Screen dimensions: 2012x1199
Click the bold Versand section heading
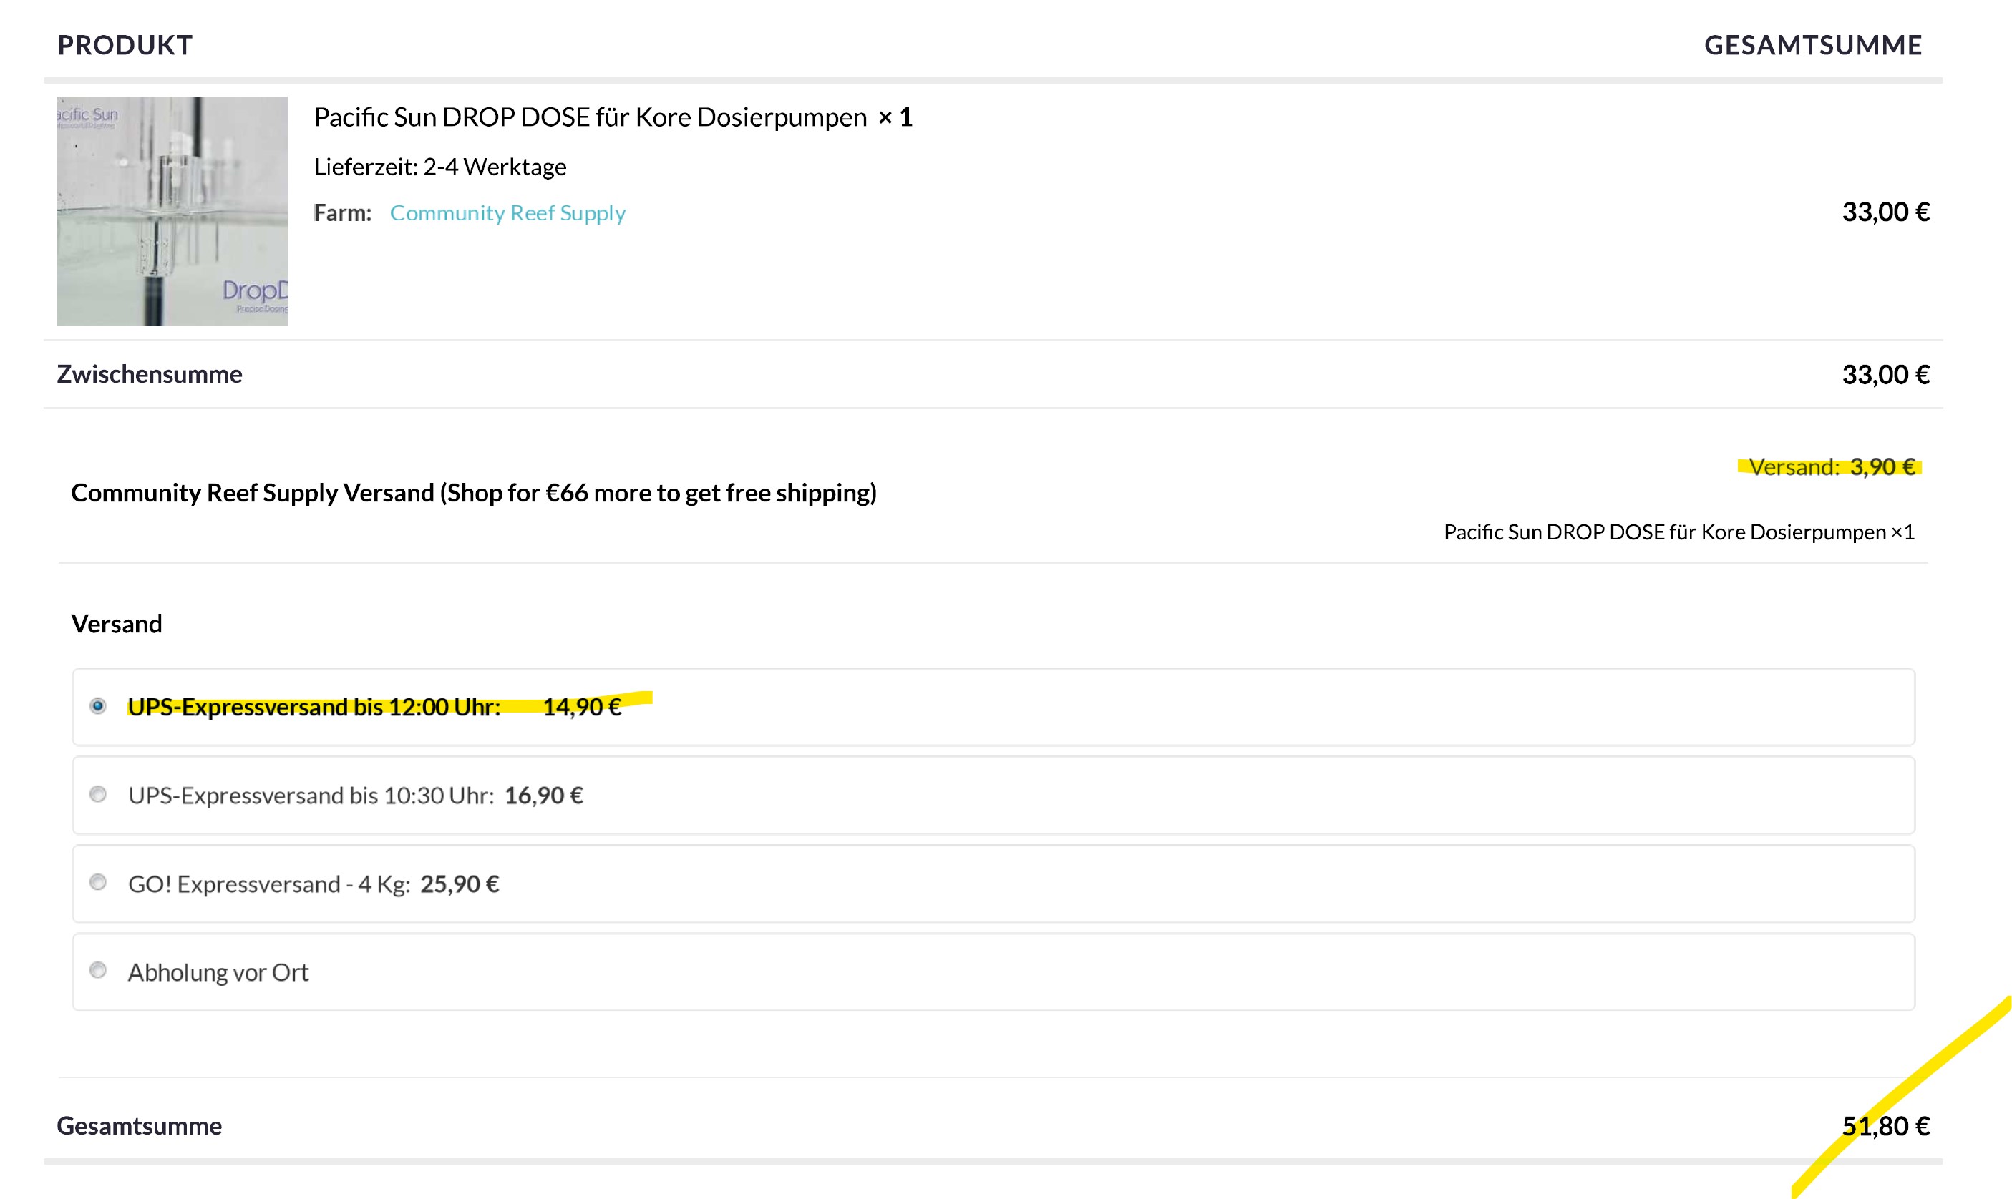point(117,624)
